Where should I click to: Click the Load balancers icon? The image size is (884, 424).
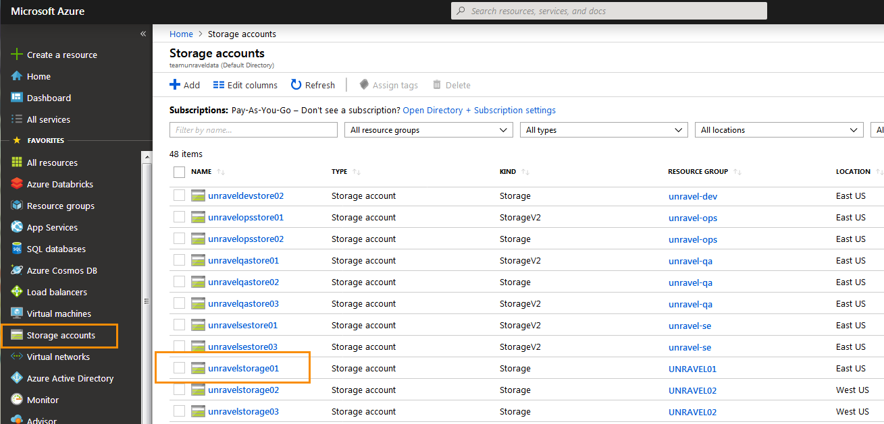17,292
